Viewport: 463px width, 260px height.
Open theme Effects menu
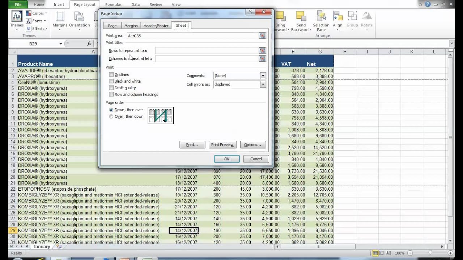pos(37,29)
